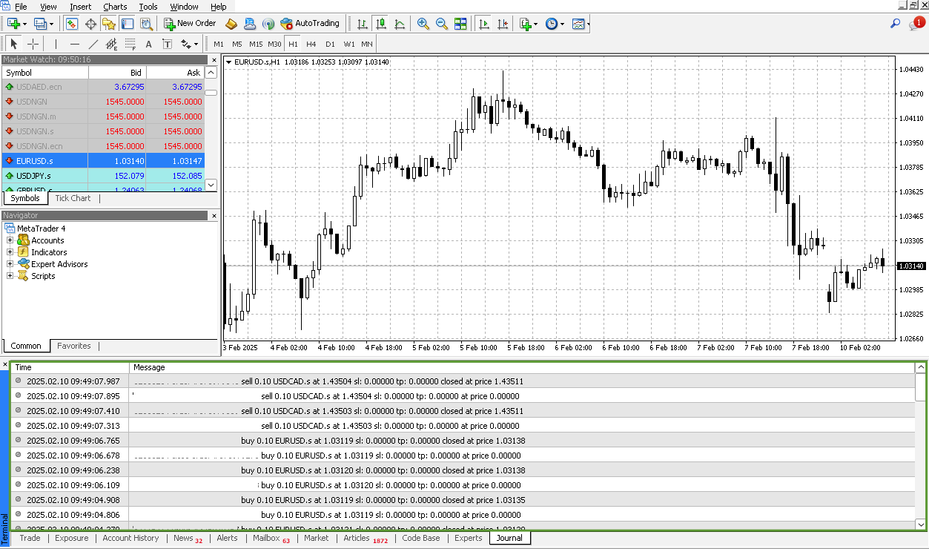Tile chart windows using toolbar icon
The image size is (929, 549).
[x=460, y=24]
